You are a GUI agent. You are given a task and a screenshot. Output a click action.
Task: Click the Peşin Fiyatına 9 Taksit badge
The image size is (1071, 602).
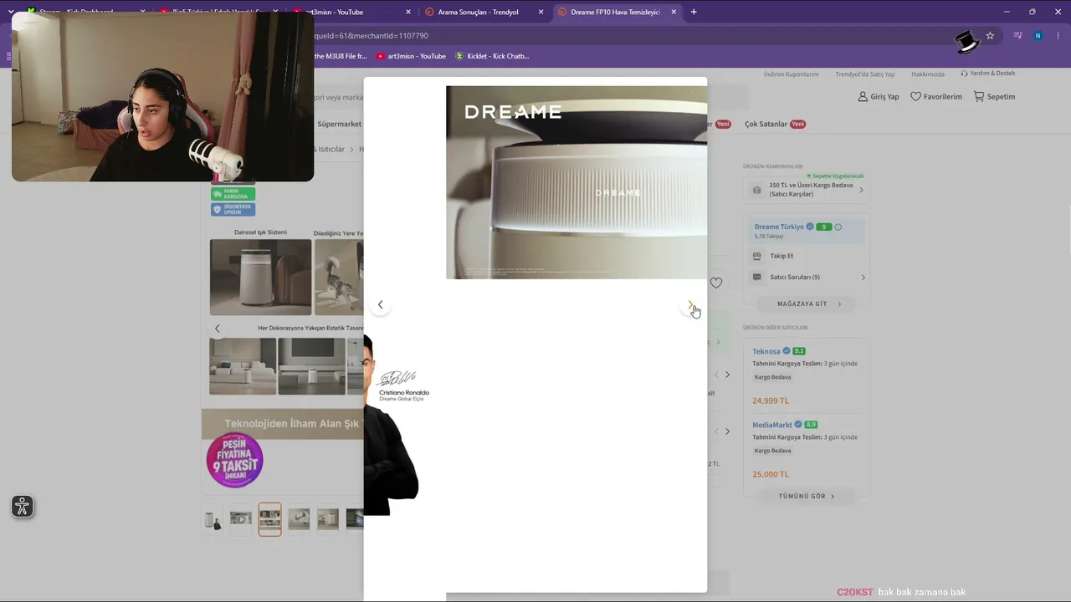[x=235, y=461]
